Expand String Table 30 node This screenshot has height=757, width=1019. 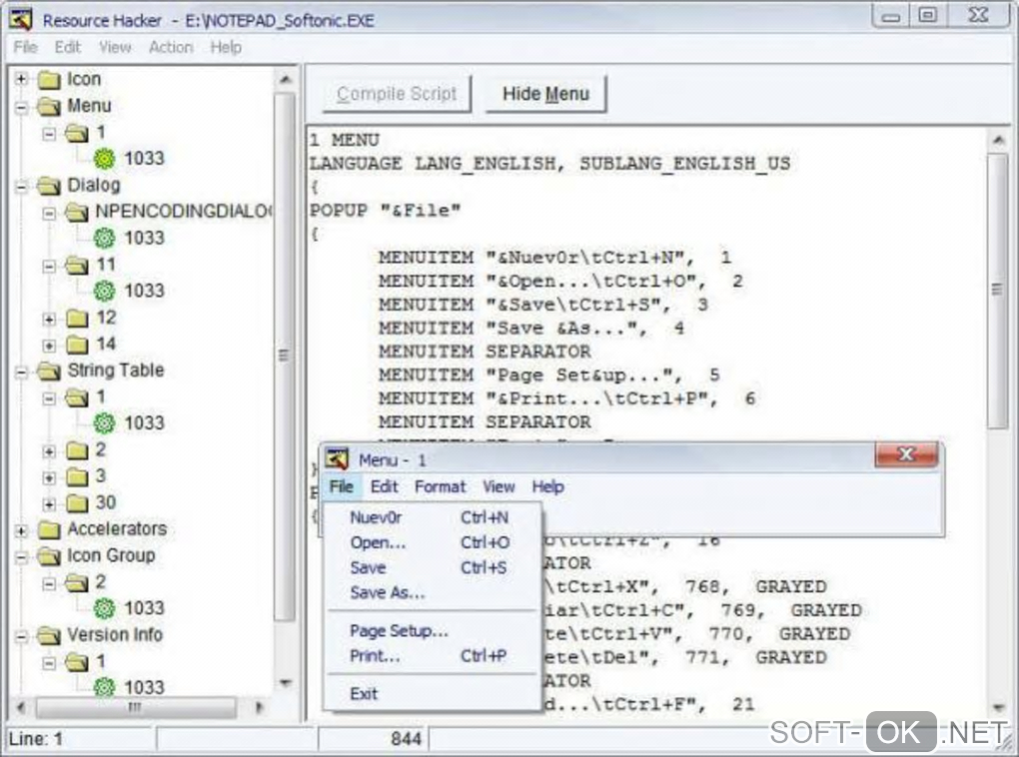pos(49,504)
